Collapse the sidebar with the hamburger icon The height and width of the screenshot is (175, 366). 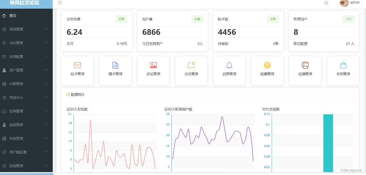click(x=60, y=3)
